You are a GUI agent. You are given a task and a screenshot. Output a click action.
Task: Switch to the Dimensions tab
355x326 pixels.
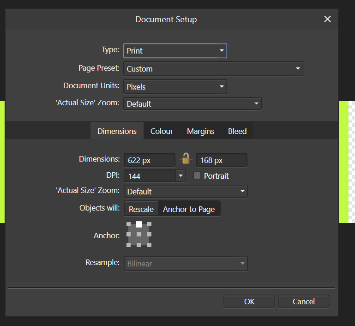117,131
